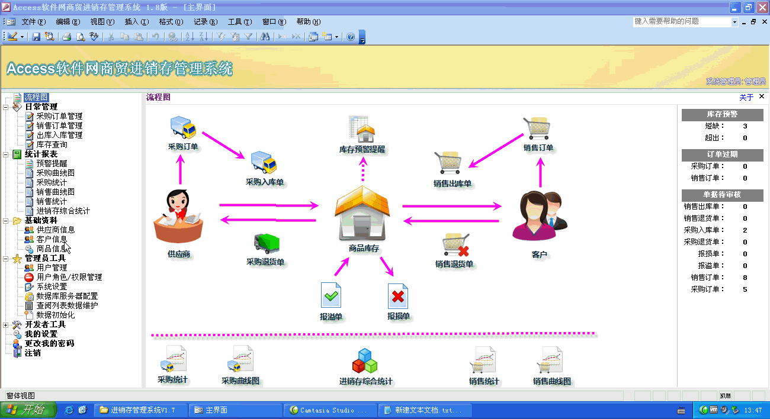The width and height of the screenshot is (770, 419).
Task: Open the 视图(V) menu
Action: pos(102,22)
